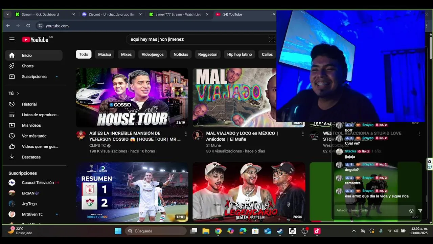Clear the YouTube search text with X
This screenshot has width=433, height=244.
pyautogui.click(x=272, y=39)
